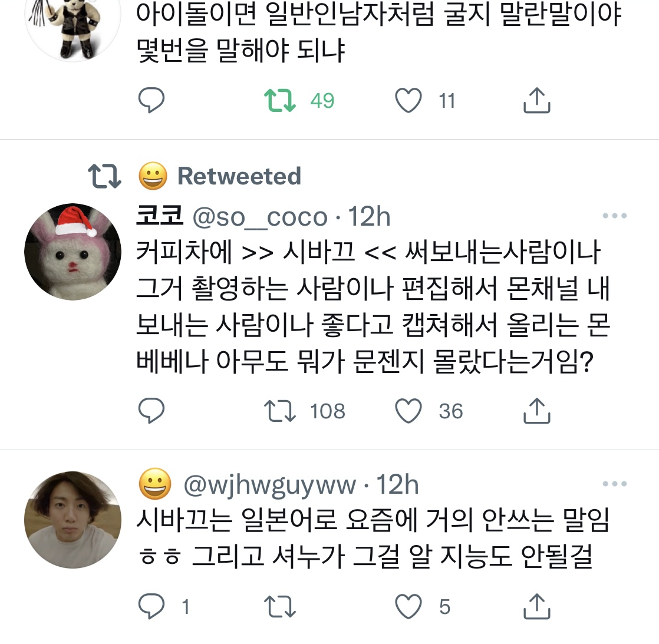The width and height of the screenshot is (659, 644).
Task: Share the top tweet with 49 retweets
Action: pos(537,100)
